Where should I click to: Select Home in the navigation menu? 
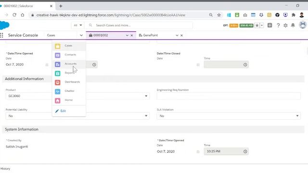[x=69, y=100]
